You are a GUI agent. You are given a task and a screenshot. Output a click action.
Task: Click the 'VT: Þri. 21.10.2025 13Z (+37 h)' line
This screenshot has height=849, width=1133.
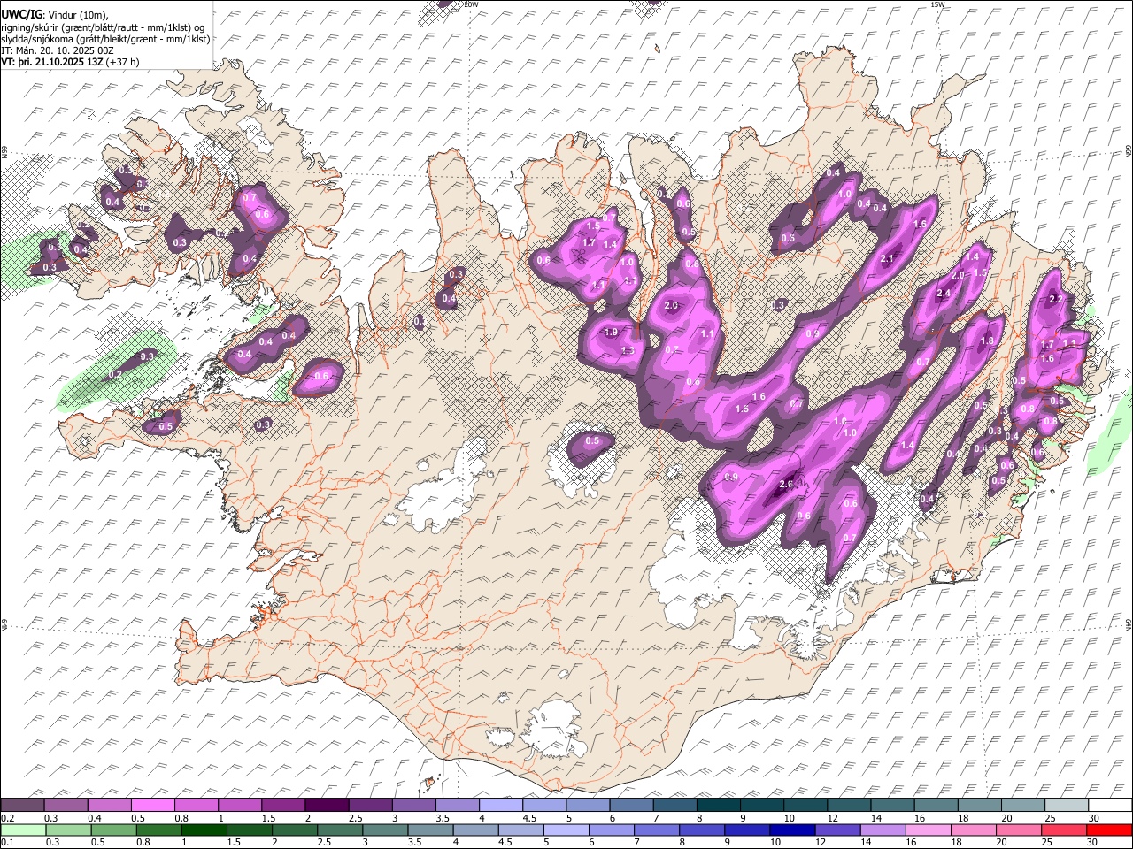pos(70,62)
